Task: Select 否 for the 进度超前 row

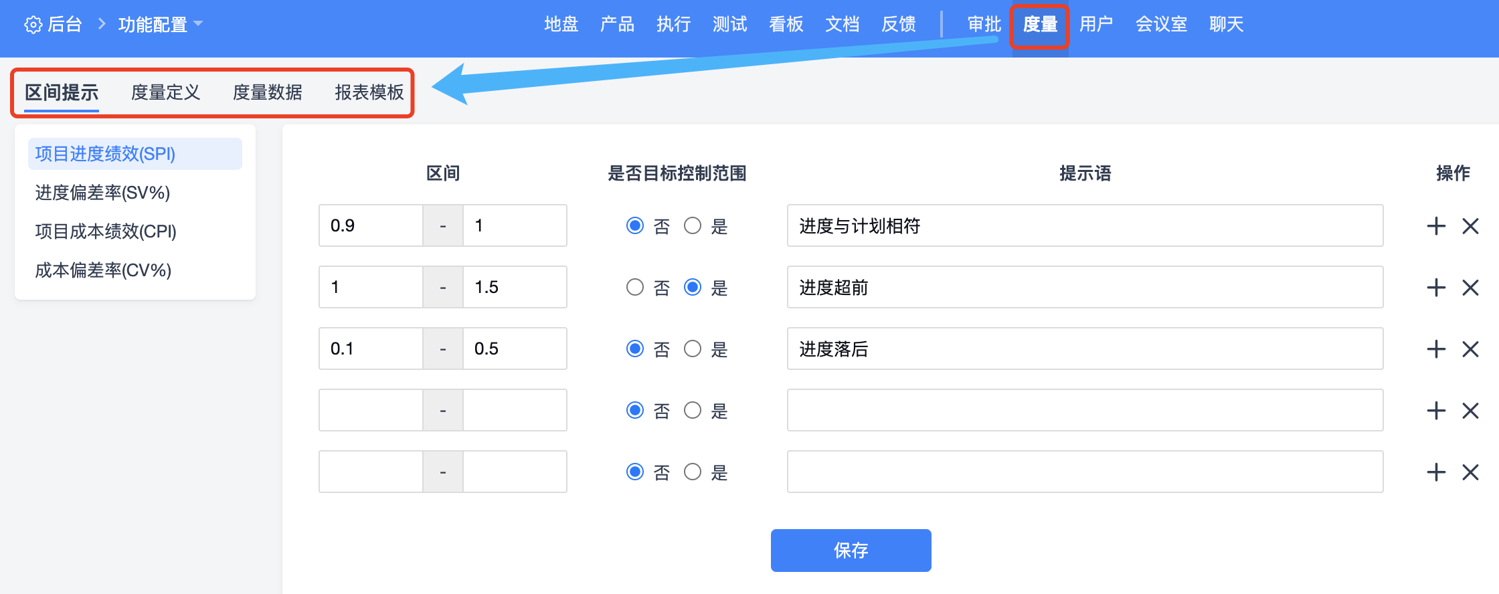Action: 635,288
